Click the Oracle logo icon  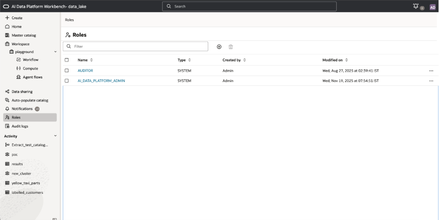click(7, 7)
